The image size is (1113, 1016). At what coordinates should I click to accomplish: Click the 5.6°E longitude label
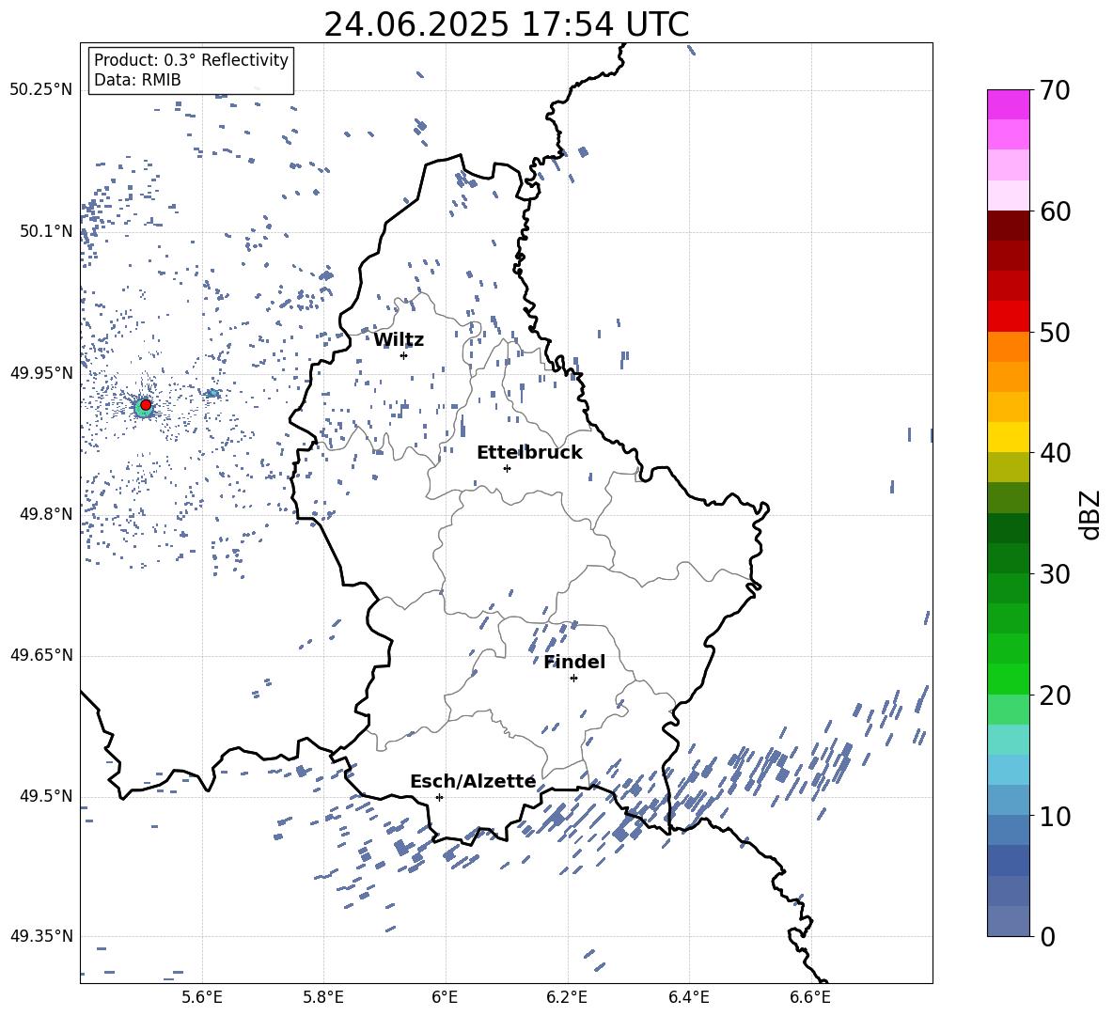coord(202,997)
